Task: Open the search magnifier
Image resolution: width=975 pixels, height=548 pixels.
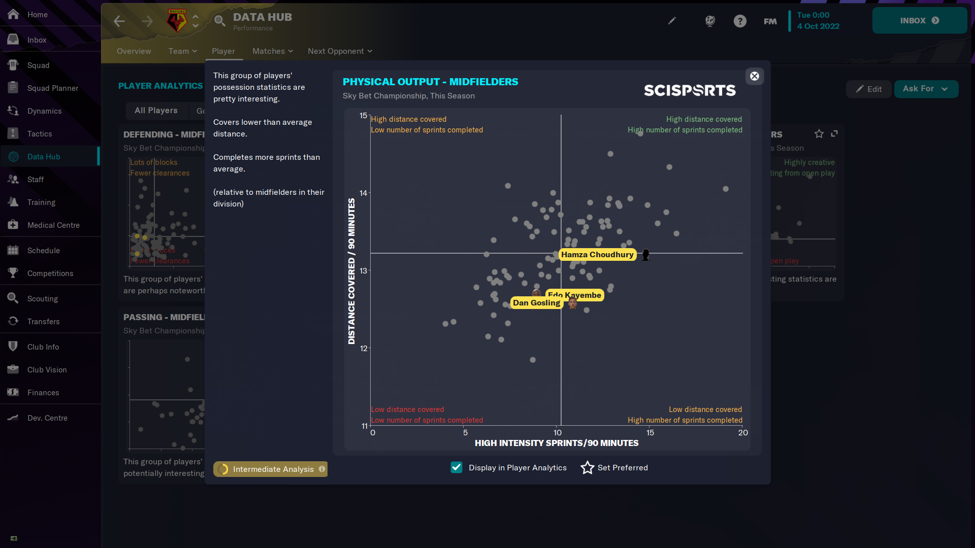Action: click(219, 21)
